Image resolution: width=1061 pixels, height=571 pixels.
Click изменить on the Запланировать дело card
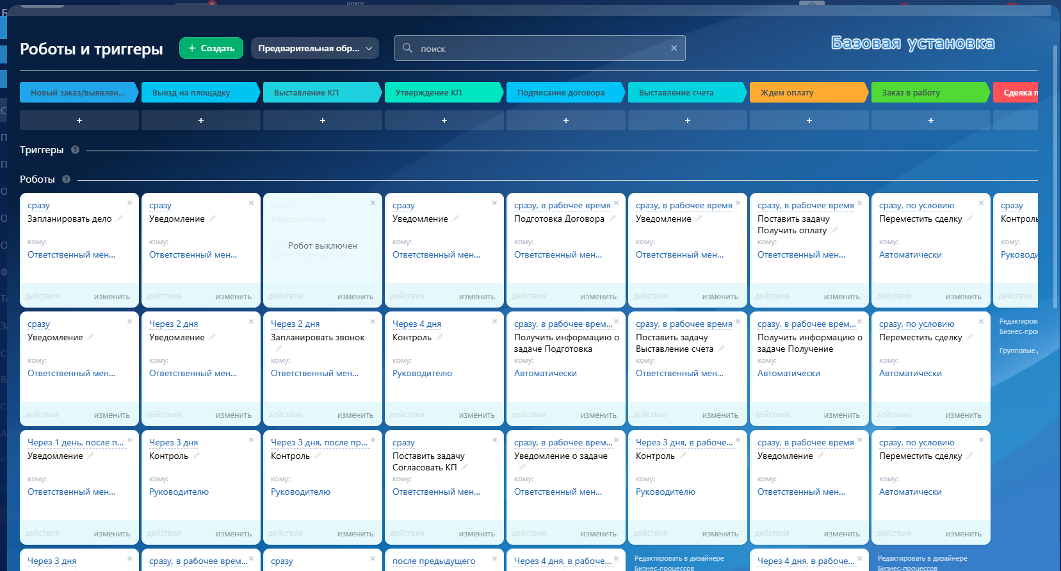click(x=111, y=297)
